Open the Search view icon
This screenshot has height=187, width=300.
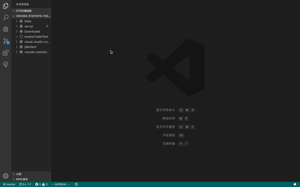6,18
